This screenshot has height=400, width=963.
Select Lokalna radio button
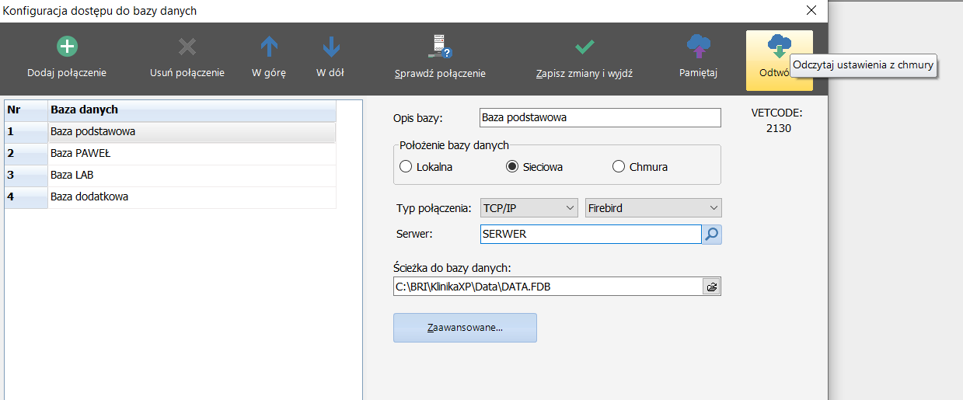tap(406, 166)
